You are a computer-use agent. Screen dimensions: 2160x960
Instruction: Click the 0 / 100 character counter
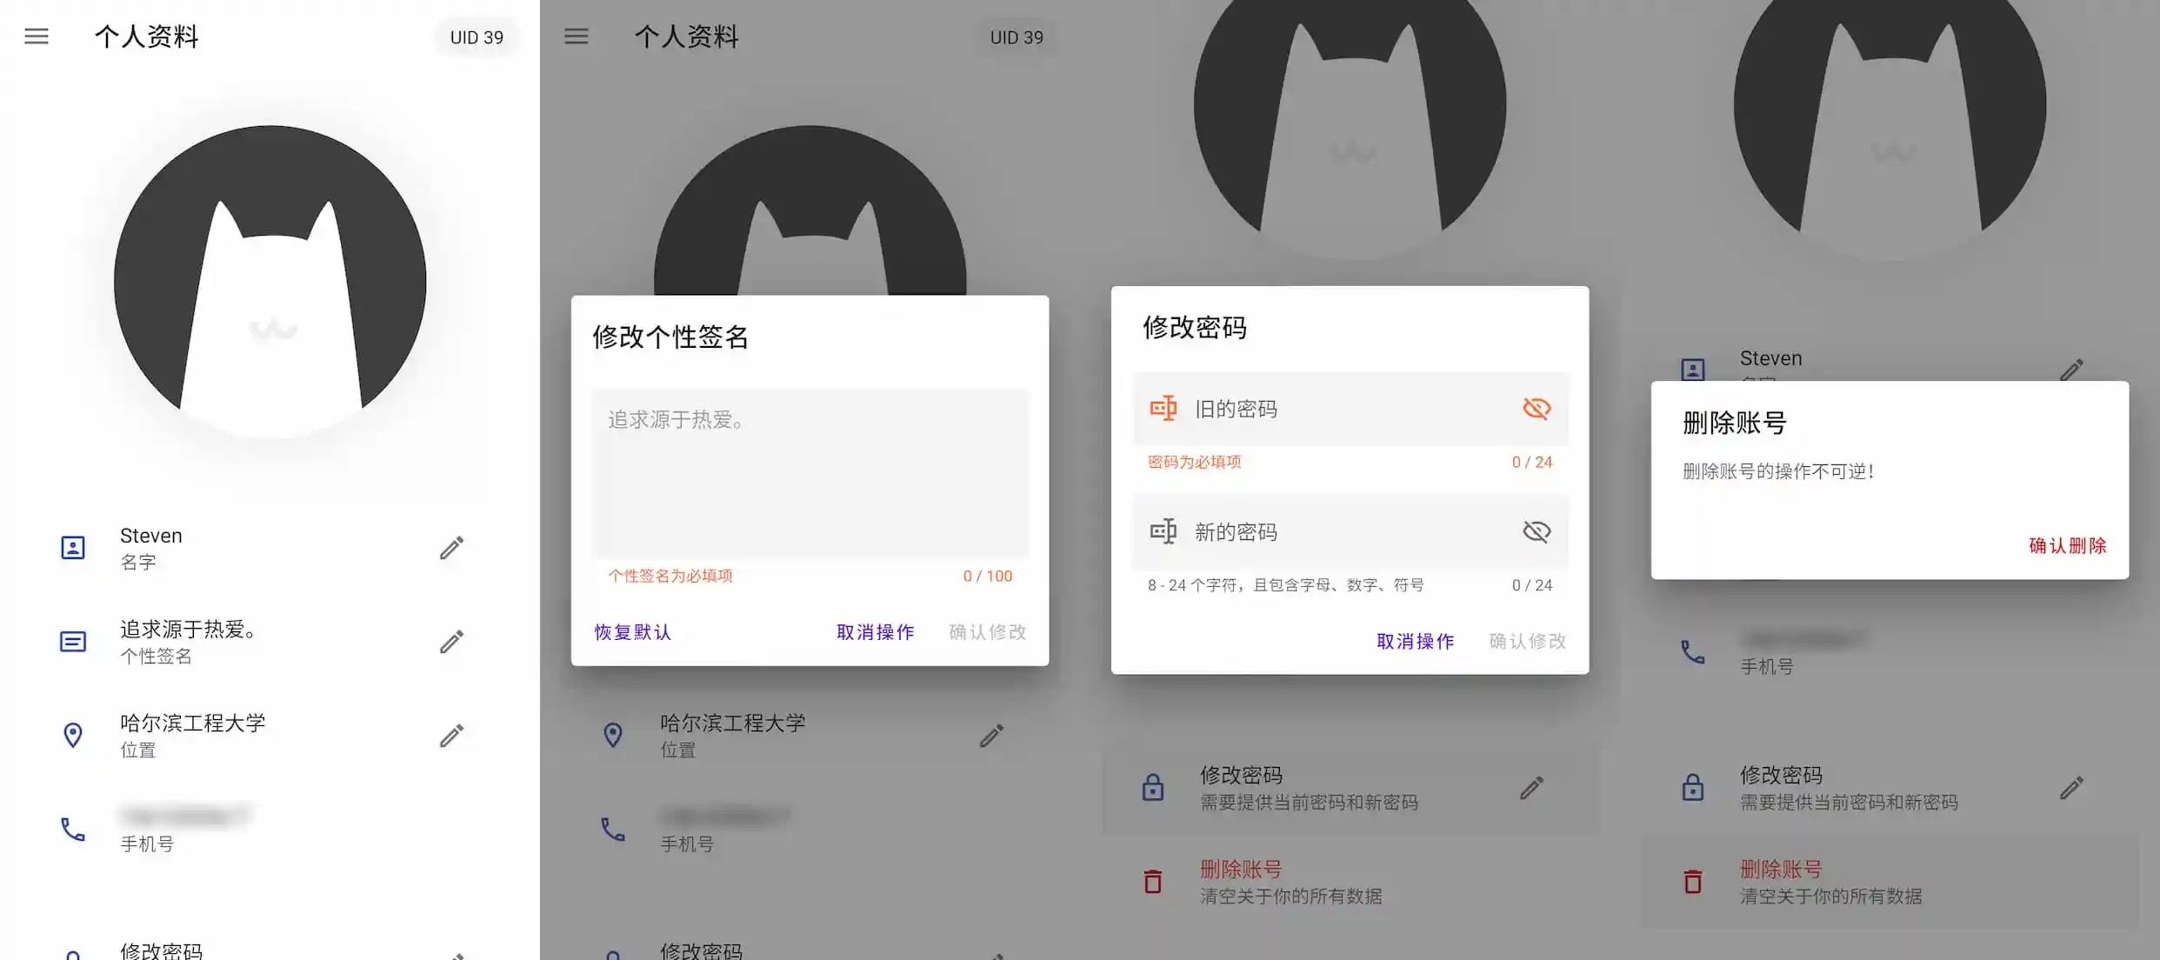pos(986,576)
